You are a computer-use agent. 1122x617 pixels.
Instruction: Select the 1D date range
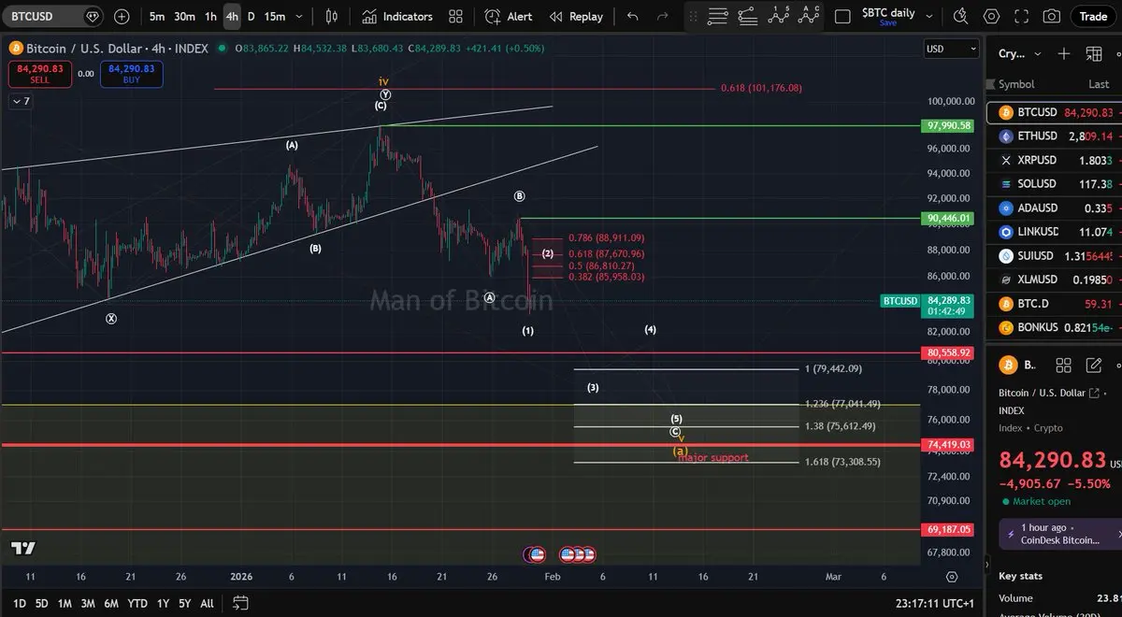[x=19, y=604]
